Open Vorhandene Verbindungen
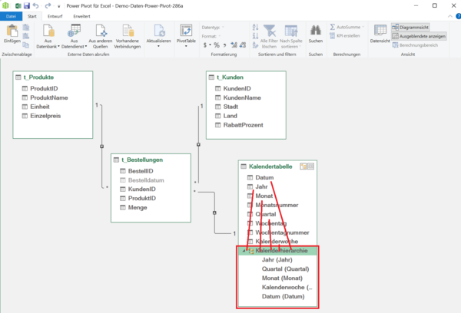 point(128,31)
